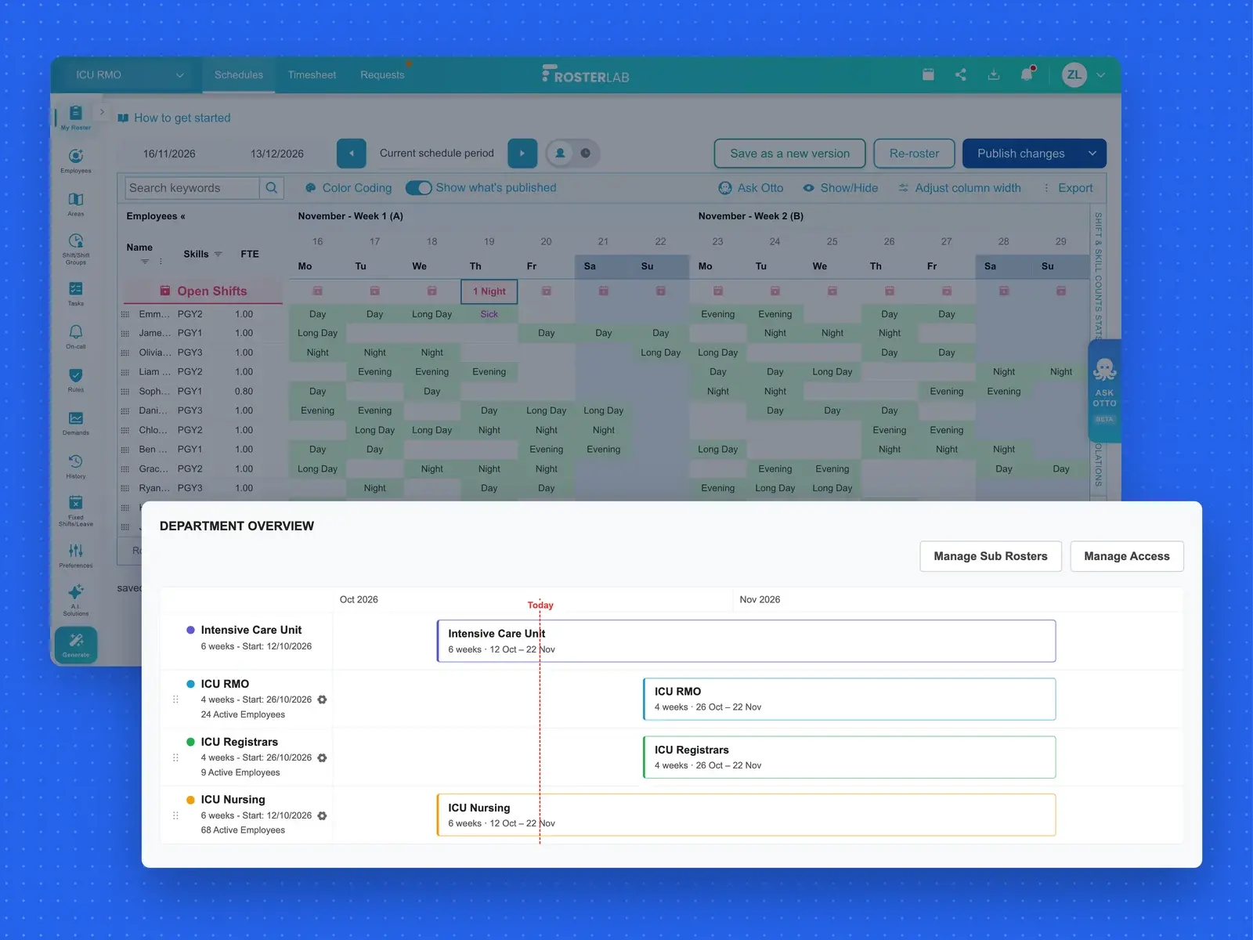Image resolution: width=1253 pixels, height=940 pixels.
Task: Click the download icon in top bar
Action: point(994,74)
